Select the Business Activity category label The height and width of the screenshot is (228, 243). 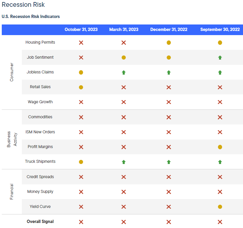coord(12,139)
